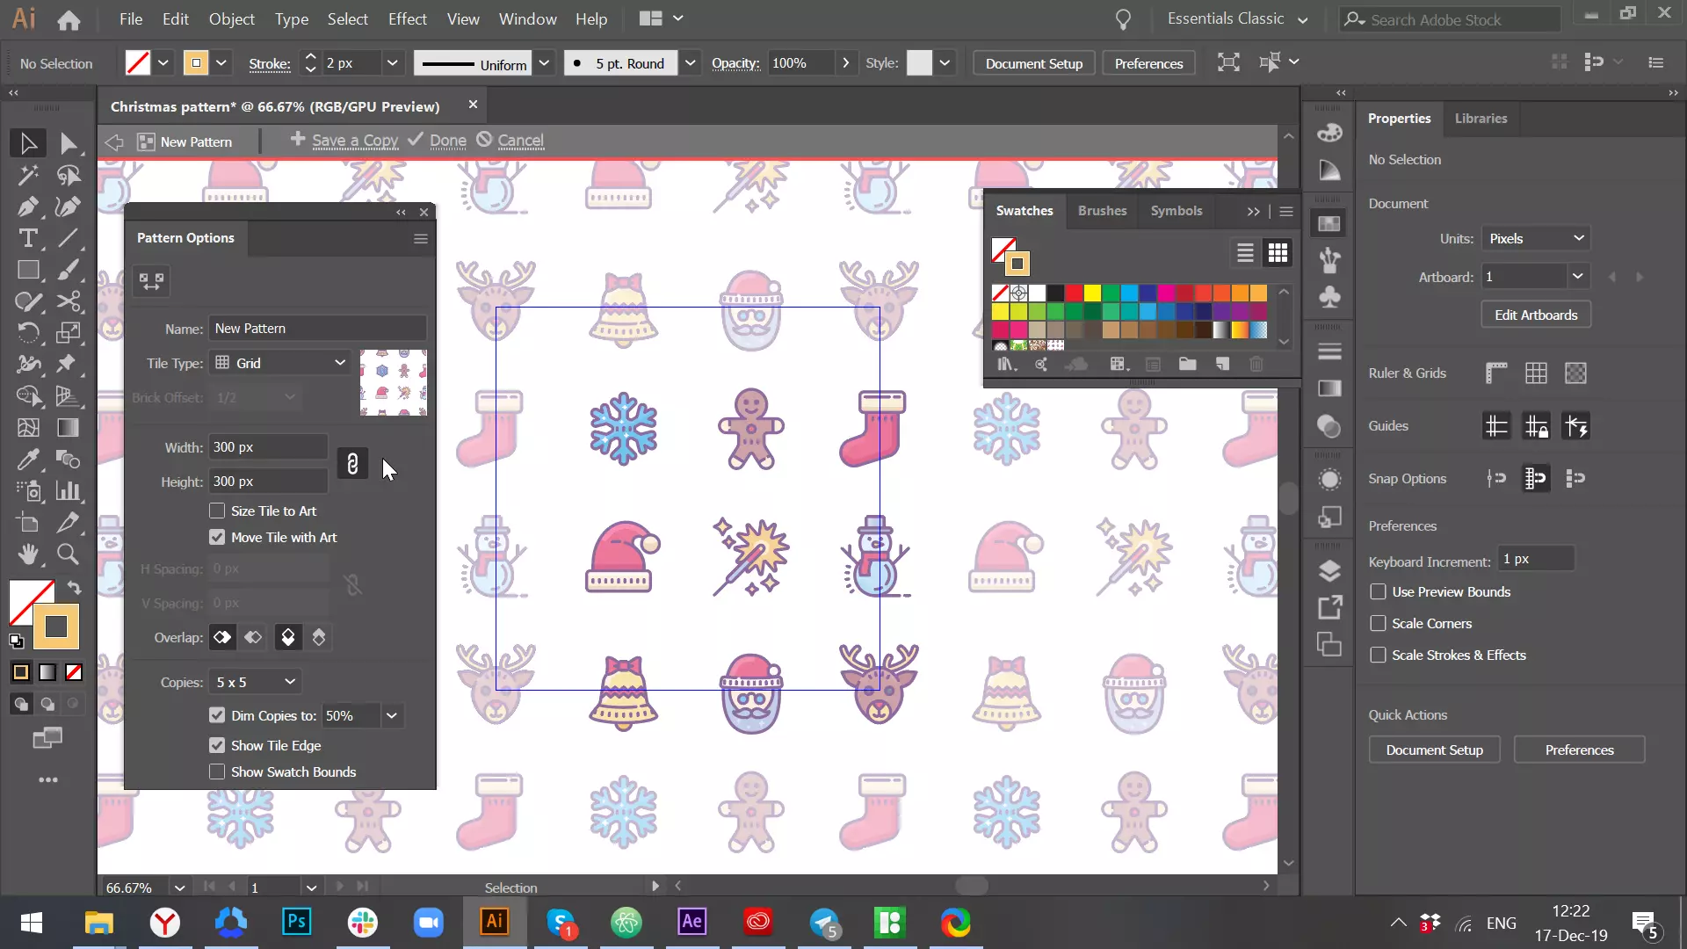
Task: Select the Type tool
Action: (x=28, y=238)
